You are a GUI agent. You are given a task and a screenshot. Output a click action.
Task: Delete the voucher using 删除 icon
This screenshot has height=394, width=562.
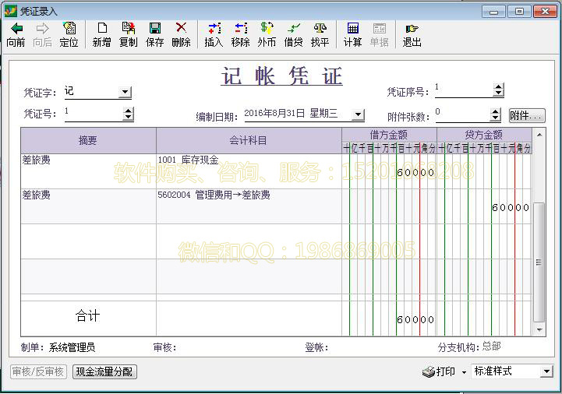pos(181,29)
